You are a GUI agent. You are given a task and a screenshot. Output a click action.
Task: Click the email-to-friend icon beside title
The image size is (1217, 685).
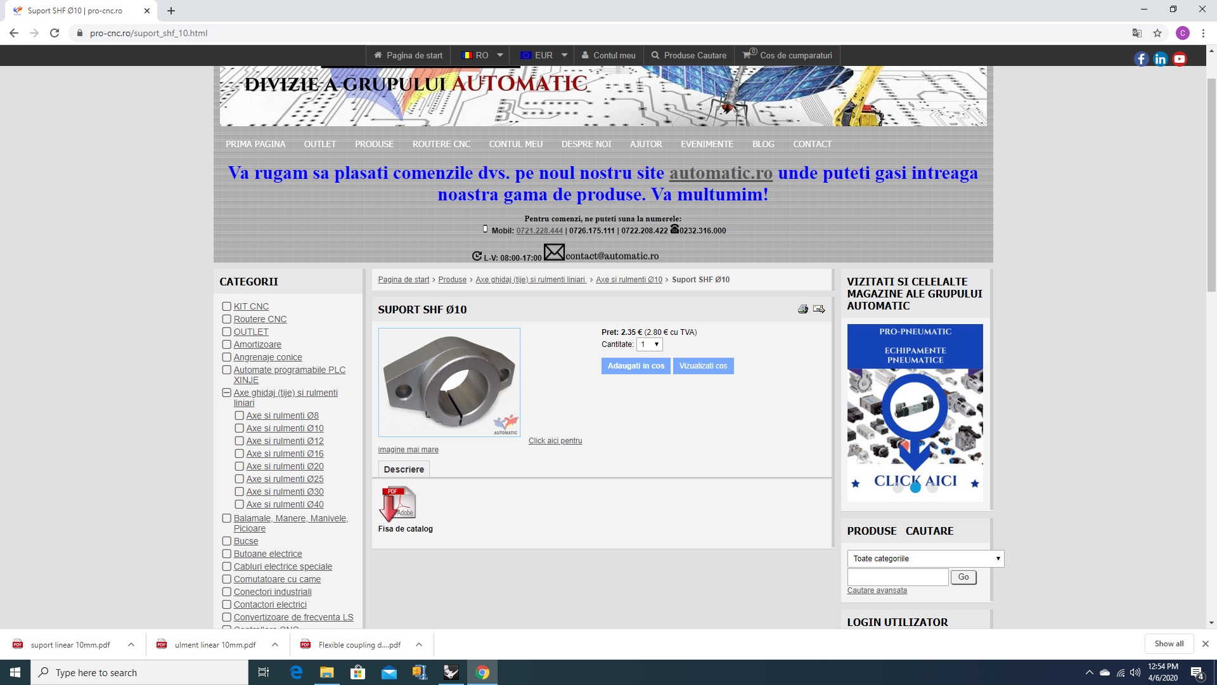pos(819,310)
